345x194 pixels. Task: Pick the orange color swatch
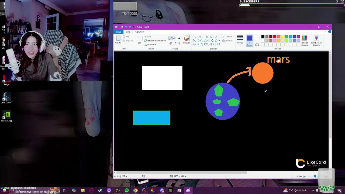pos(279,37)
